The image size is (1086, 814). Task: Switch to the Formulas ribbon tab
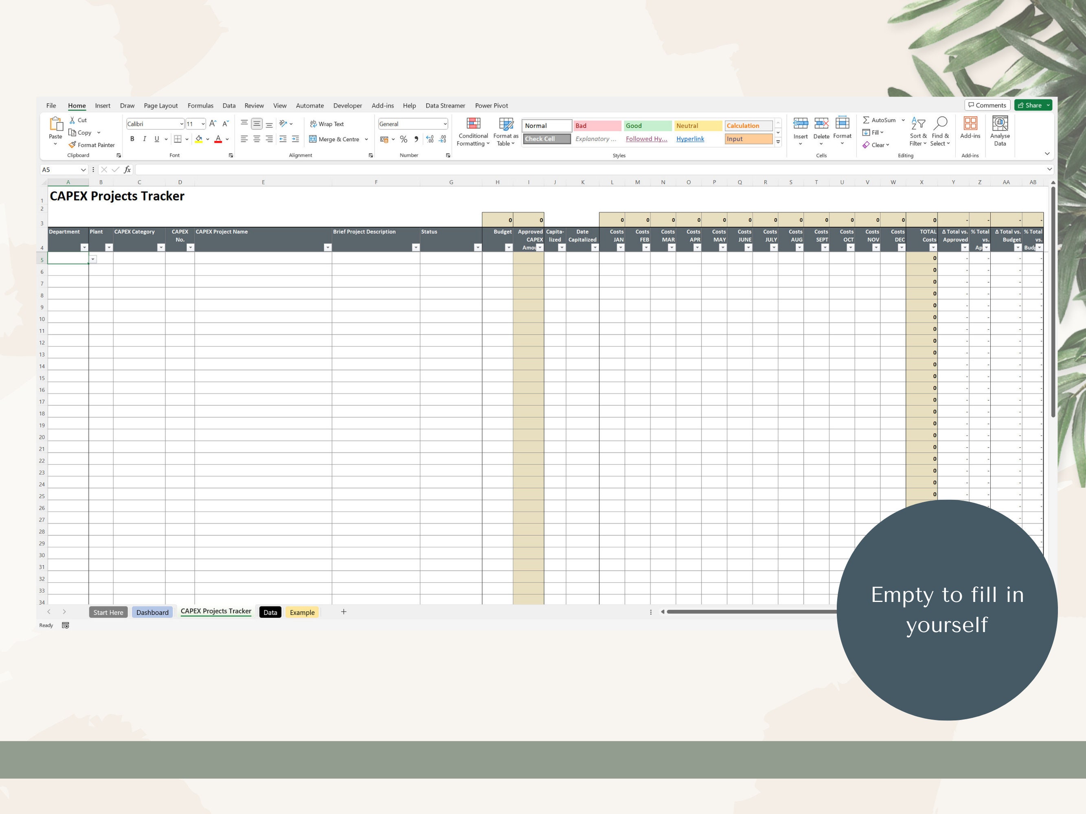coord(200,105)
